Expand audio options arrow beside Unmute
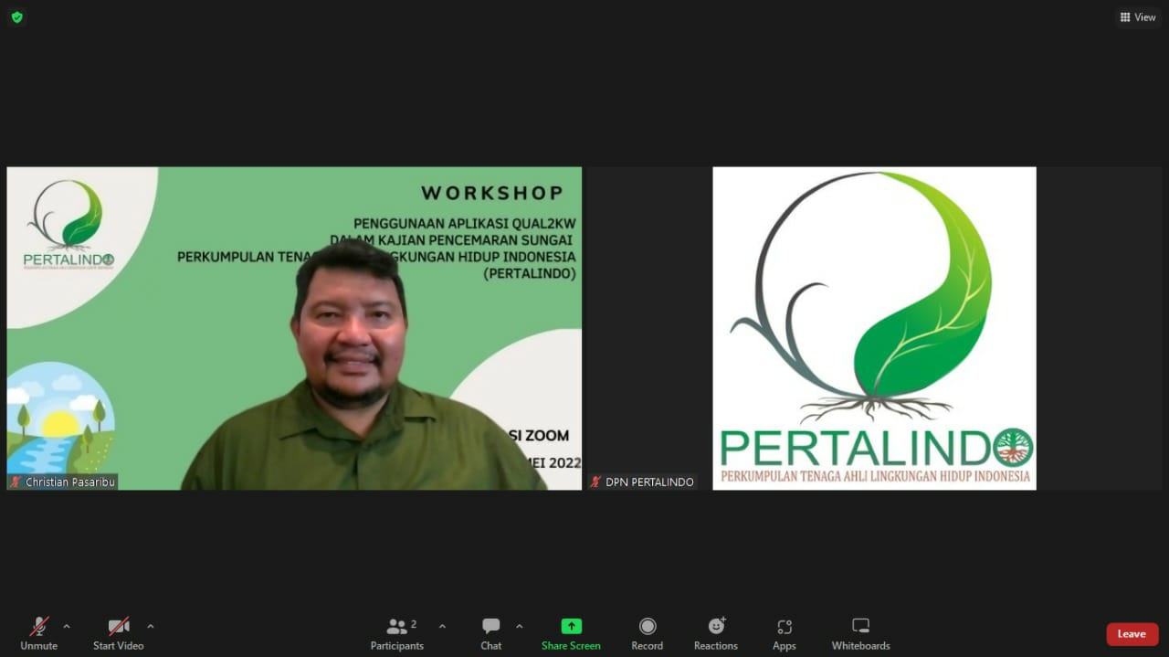This screenshot has height=657, width=1169. tap(67, 627)
